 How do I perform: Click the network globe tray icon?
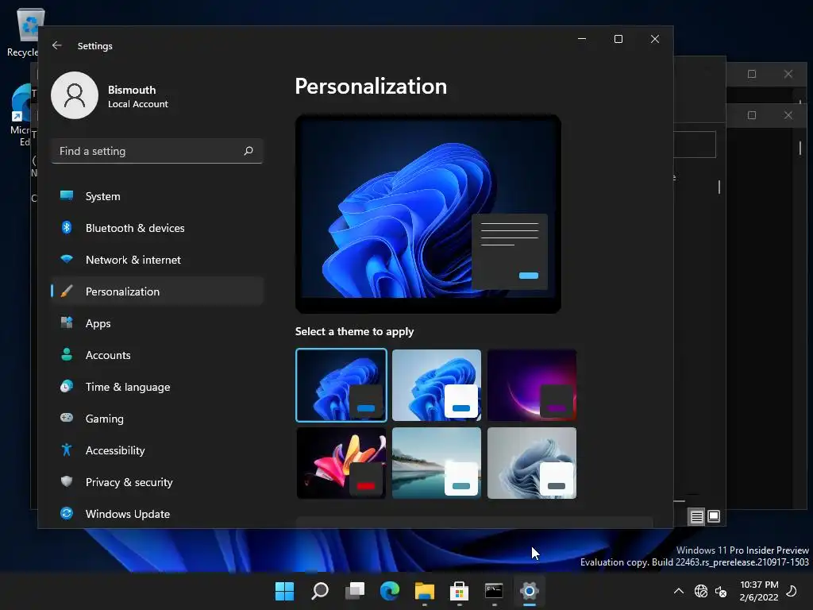(x=701, y=591)
